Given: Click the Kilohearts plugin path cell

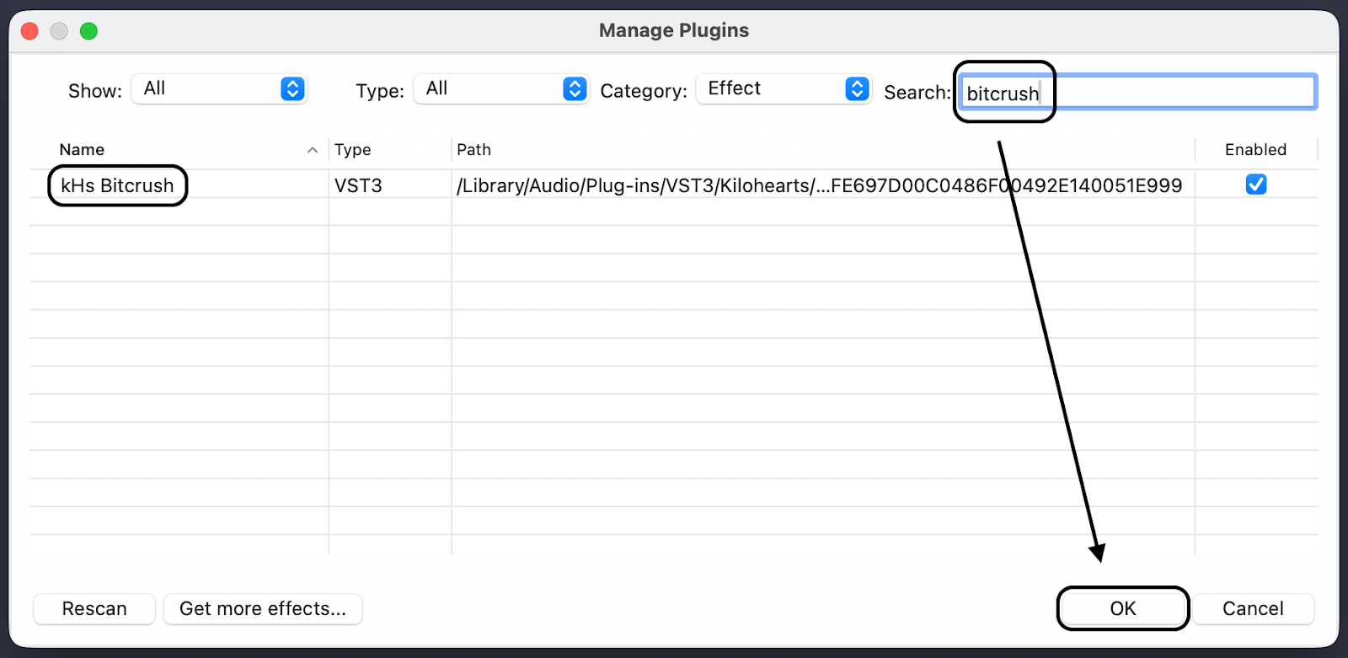Looking at the screenshot, I should click(819, 185).
